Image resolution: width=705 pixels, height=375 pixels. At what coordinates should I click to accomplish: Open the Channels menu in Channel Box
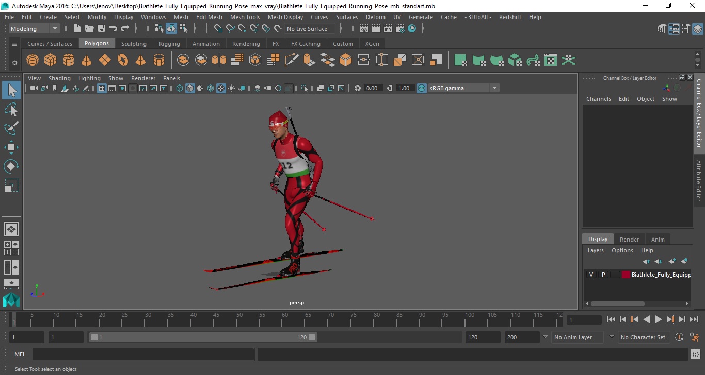click(x=599, y=99)
